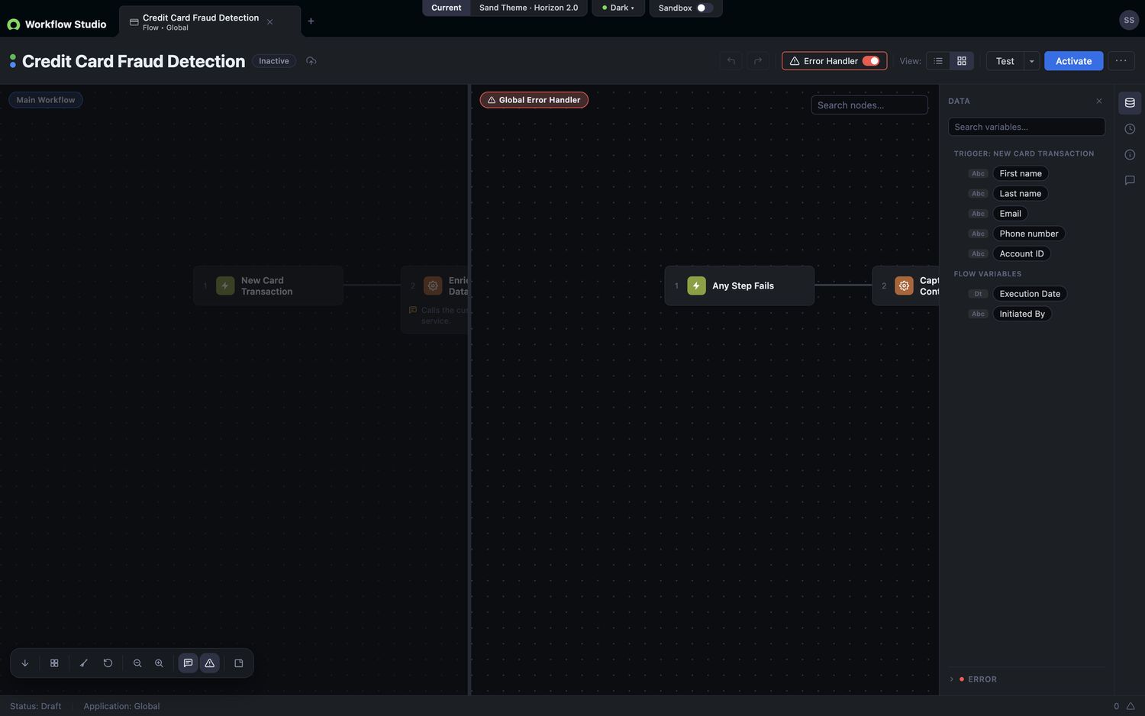1145x716 pixels.
Task: Click the Test button
Action: pos(1005,61)
